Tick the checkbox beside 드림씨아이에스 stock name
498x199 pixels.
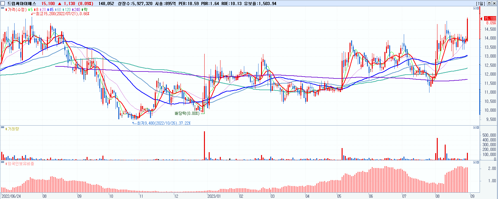point(3,3)
